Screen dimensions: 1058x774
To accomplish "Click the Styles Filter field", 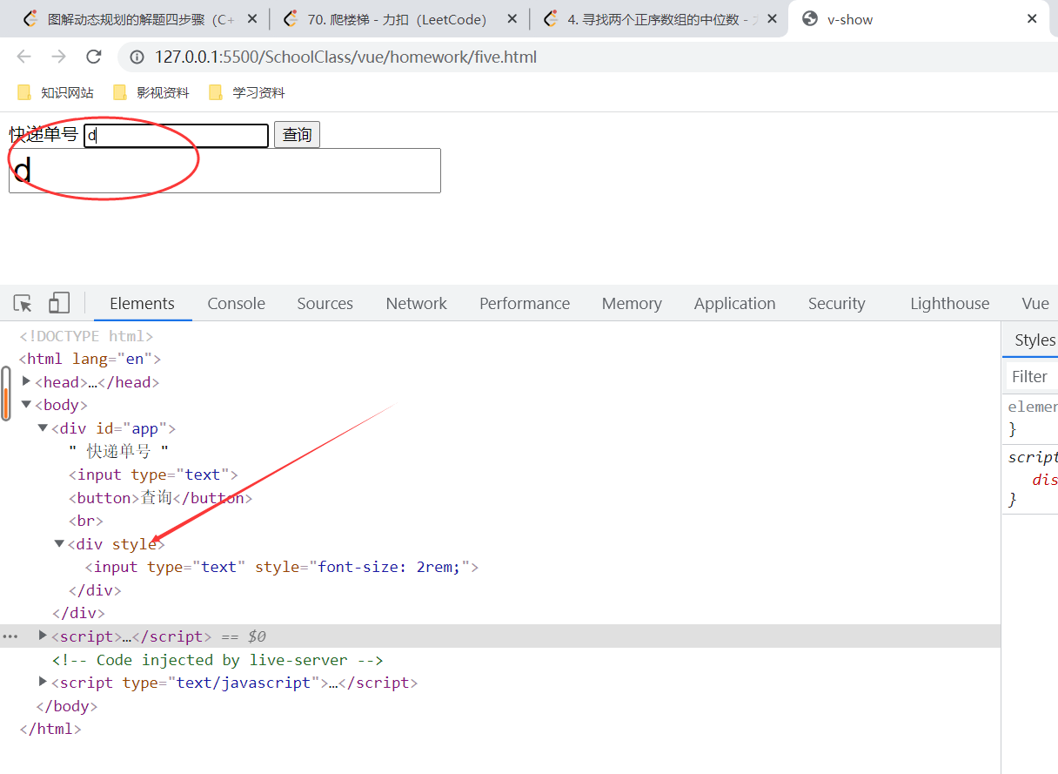I will click(x=1032, y=376).
